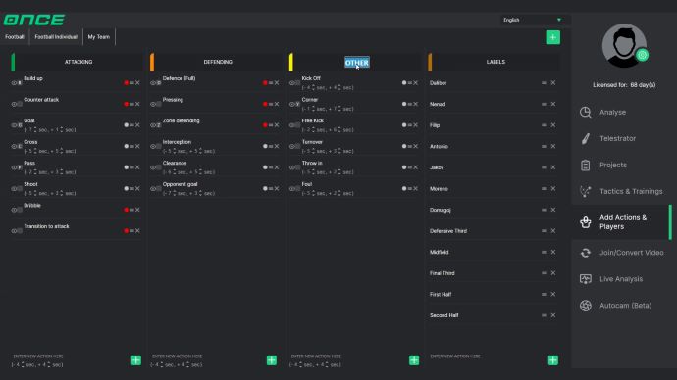Toggle visibility of the Foul action
Image resolution: width=677 pixels, height=380 pixels.
[291, 188]
